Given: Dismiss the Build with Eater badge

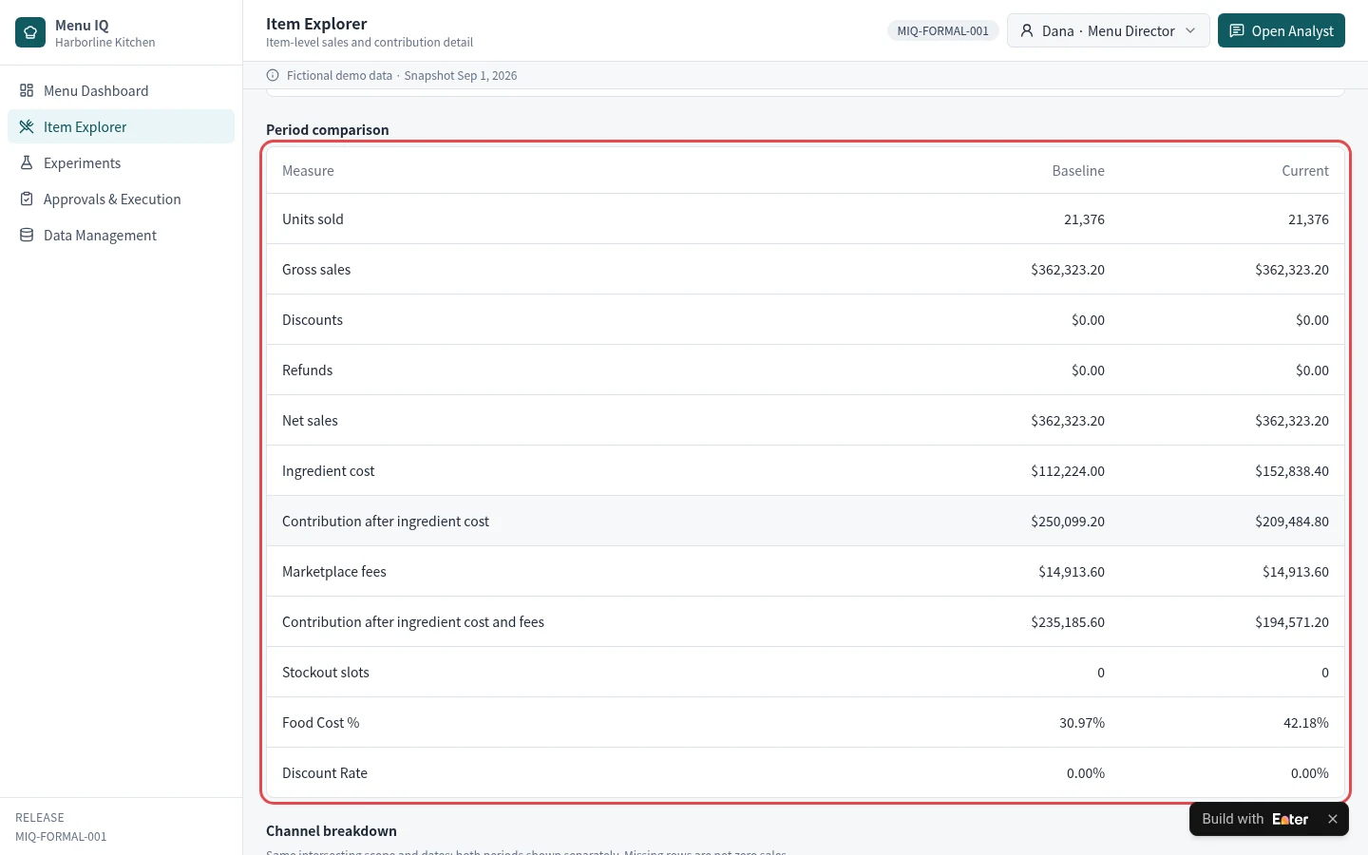Looking at the screenshot, I should click(1333, 819).
